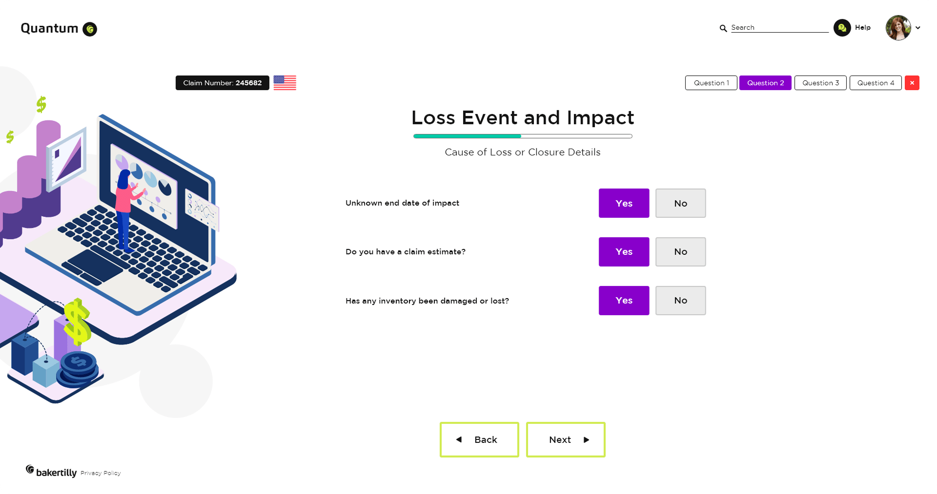This screenshot has width=937, height=494.
Task: Go to Question 3 tab
Action: 820,83
